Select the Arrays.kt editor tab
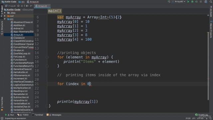 point(42,6)
